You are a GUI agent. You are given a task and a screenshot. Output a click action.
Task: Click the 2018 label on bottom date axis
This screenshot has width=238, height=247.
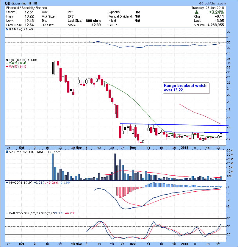pos(184,244)
